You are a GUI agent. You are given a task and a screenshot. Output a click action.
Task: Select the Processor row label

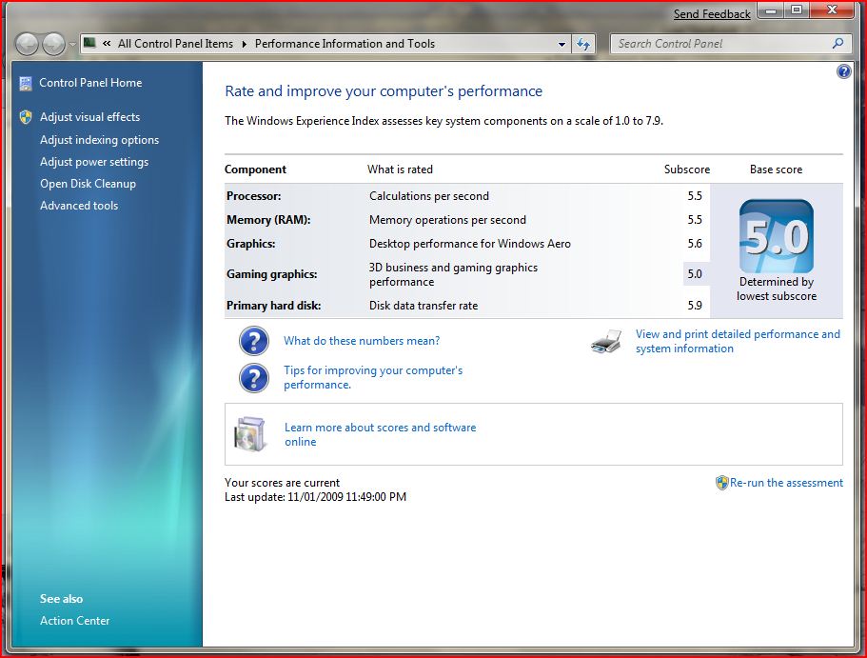254,196
